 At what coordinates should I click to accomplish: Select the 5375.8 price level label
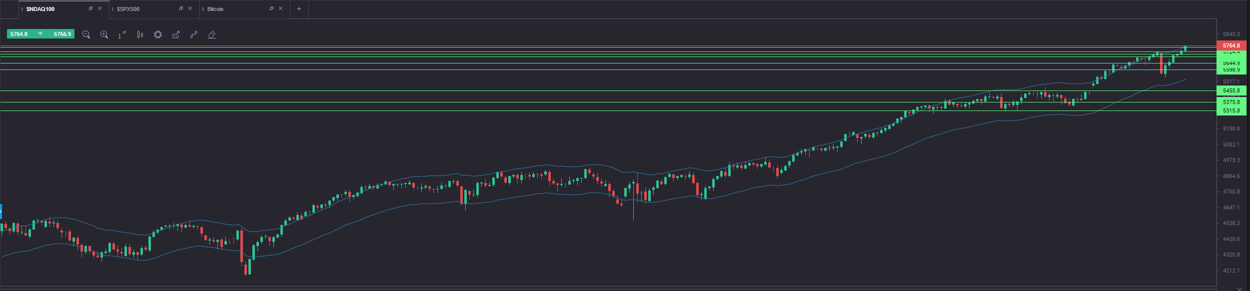pyautogui.click(x=1231, y=102)
